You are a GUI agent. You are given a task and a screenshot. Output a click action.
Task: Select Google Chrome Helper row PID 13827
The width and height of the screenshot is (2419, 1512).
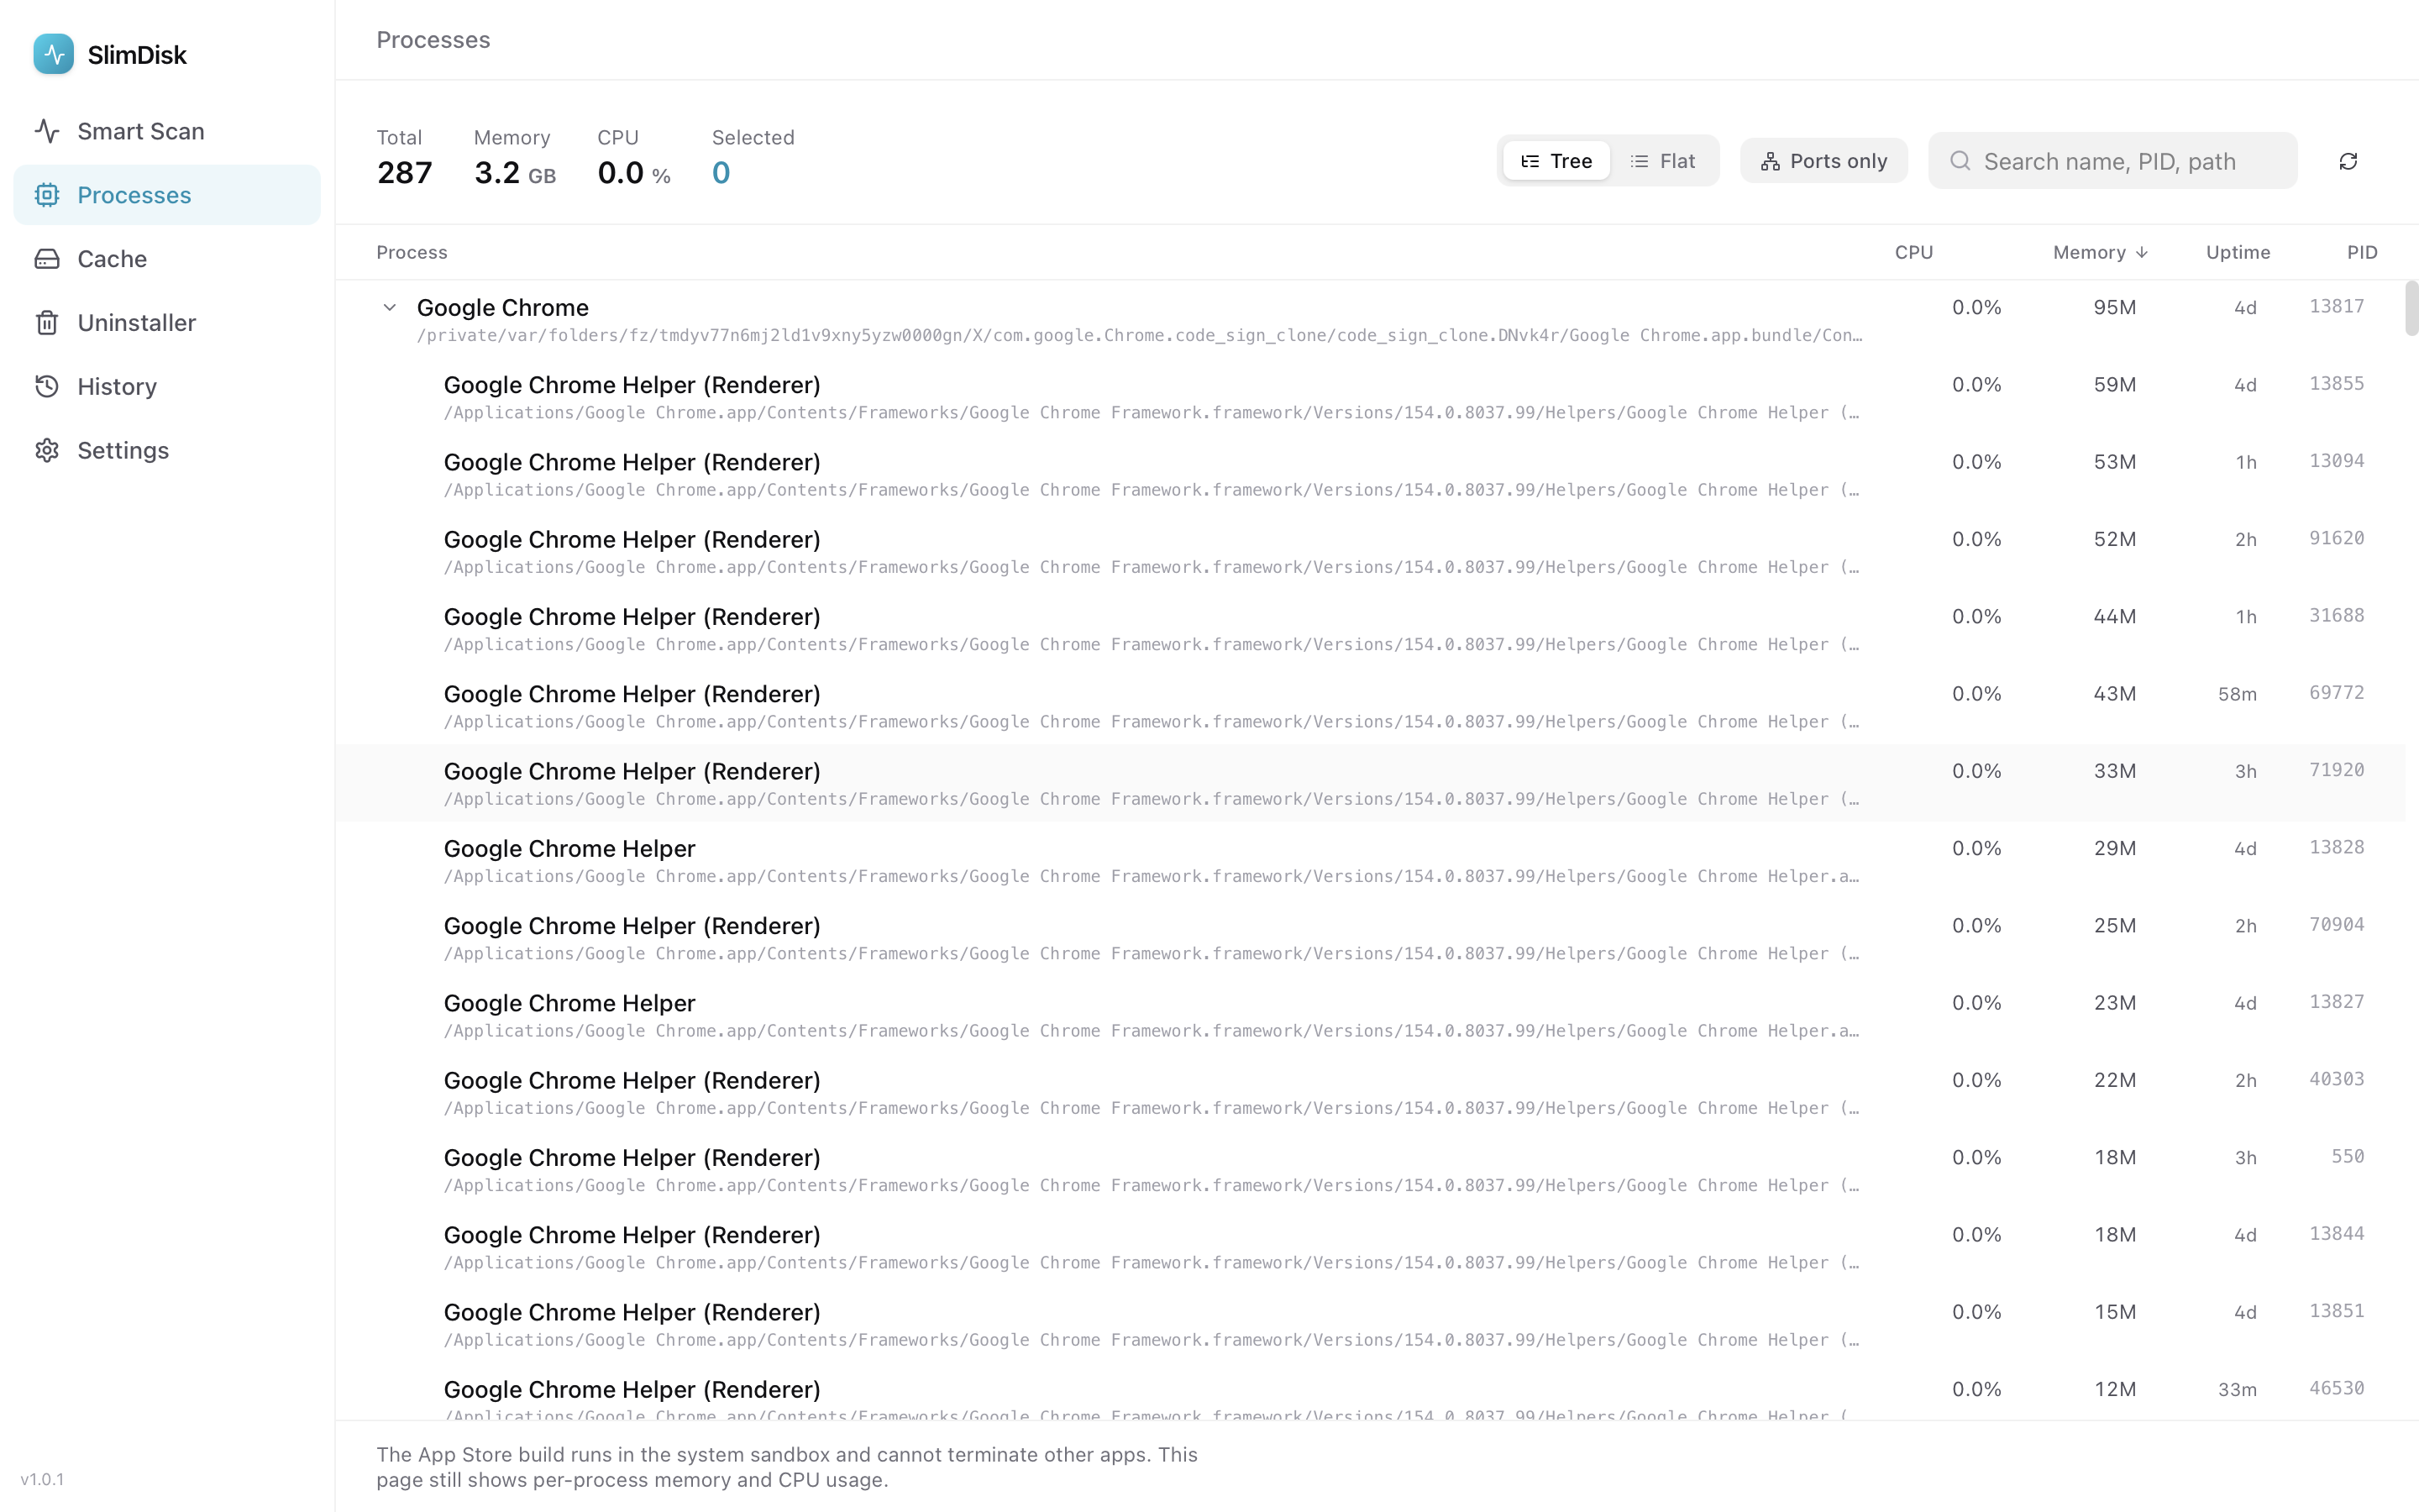tap(1371, 1015)
